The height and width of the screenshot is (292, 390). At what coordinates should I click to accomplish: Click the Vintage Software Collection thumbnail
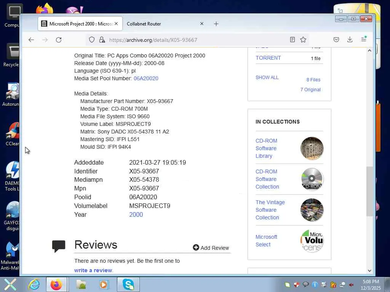[x=312, y=210]
